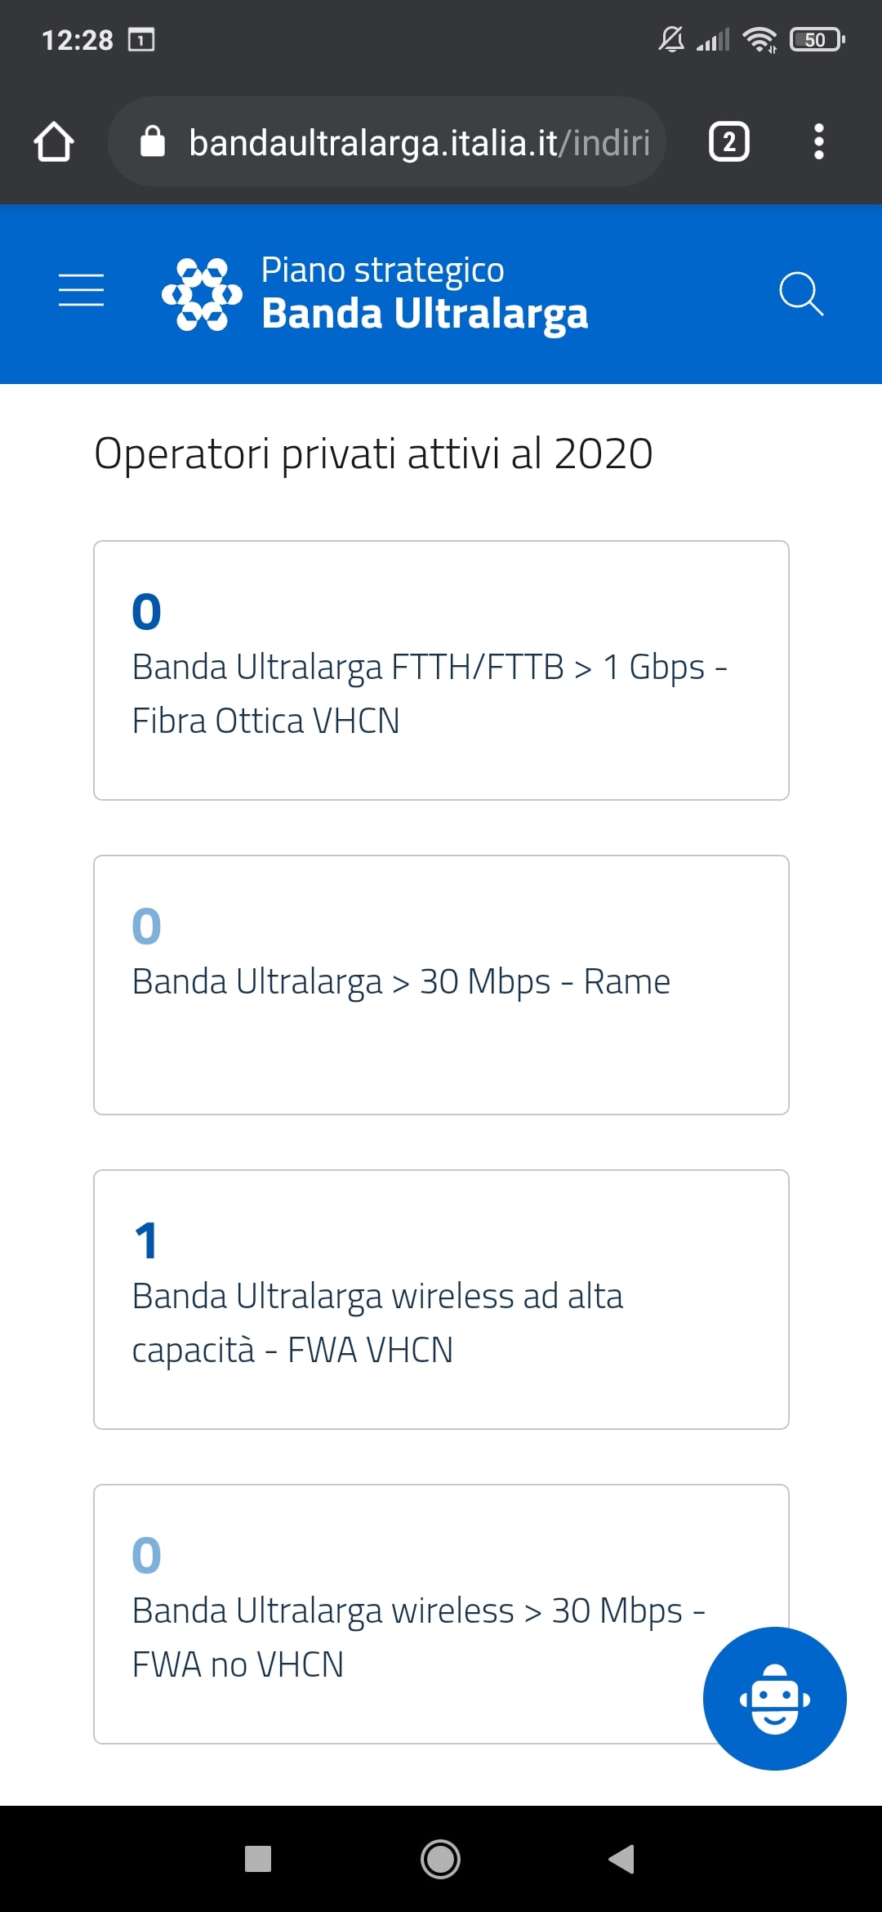Tap the browser home icon
The height and width of the screenshot is (1912, 882).
click(x=54, y=142)
